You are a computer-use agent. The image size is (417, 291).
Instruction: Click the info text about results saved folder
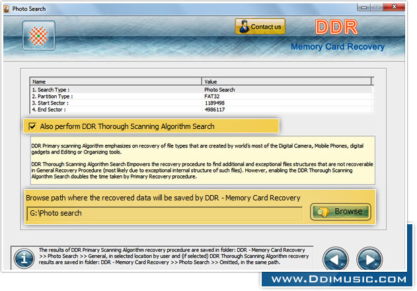174,256
